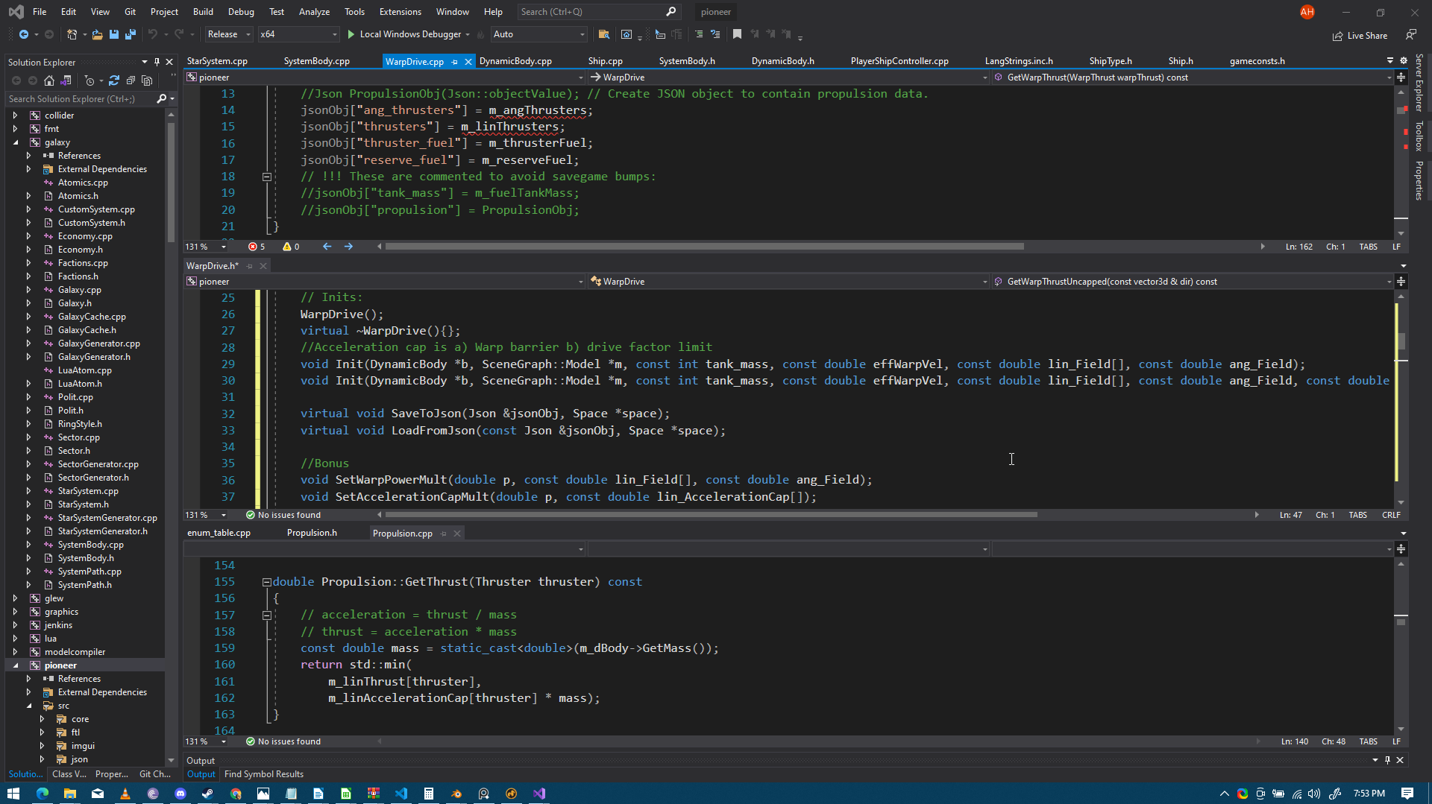Focus the Search Solution Explorer field
Viewport: 1432px width, 804px height.
81,98
